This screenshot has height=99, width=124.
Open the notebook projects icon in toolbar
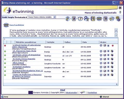coord(105,19)
